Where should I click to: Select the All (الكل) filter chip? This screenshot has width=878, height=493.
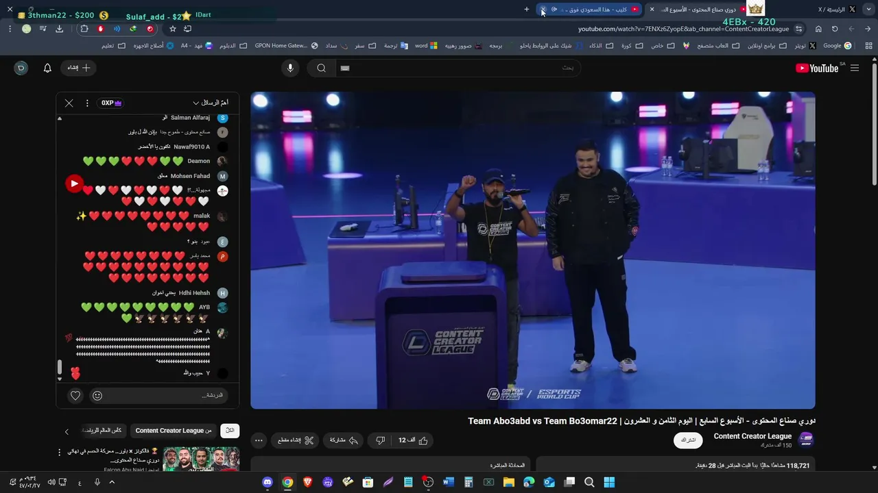230,431
